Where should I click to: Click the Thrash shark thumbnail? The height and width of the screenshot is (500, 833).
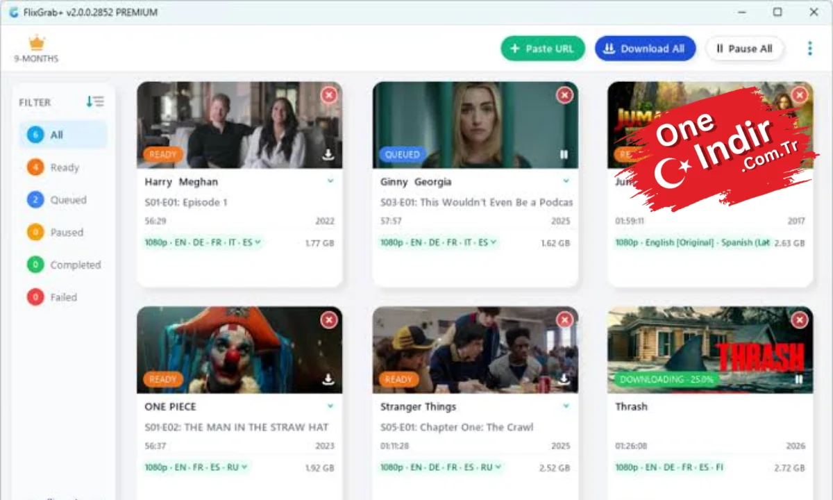click(x=710, y=350)
